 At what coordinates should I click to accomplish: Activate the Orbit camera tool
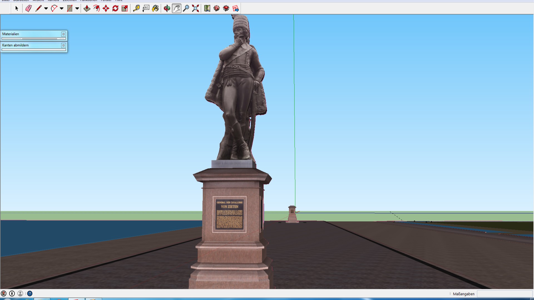tap(167, 8)
